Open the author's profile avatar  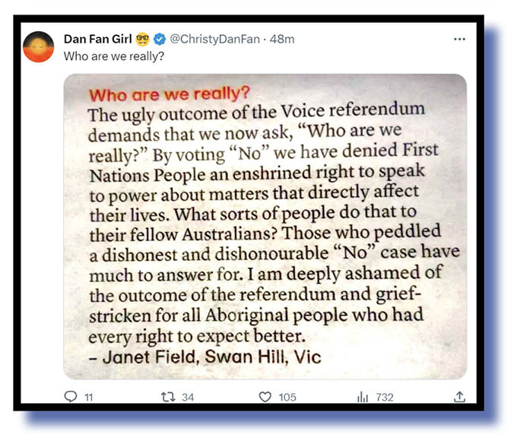tap(39, 47)
